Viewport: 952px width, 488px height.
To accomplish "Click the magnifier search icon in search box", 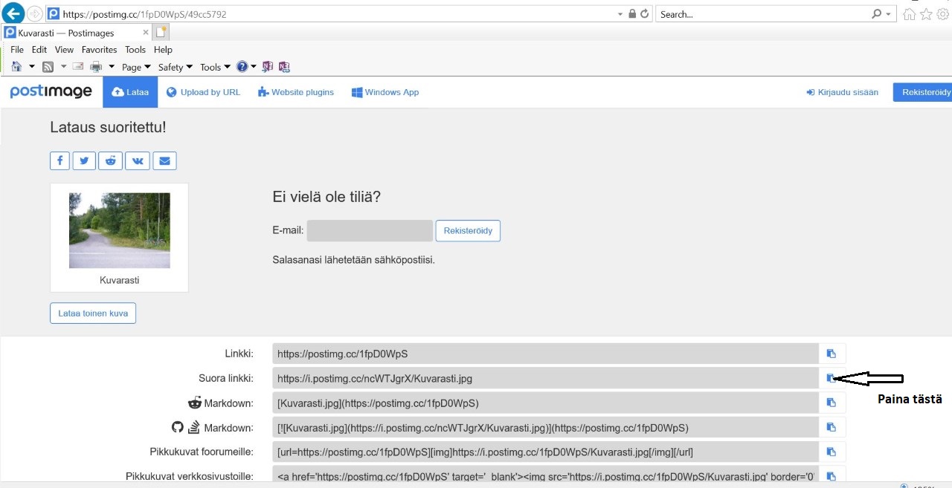I will pyautogui.click(x=876, y=14).
